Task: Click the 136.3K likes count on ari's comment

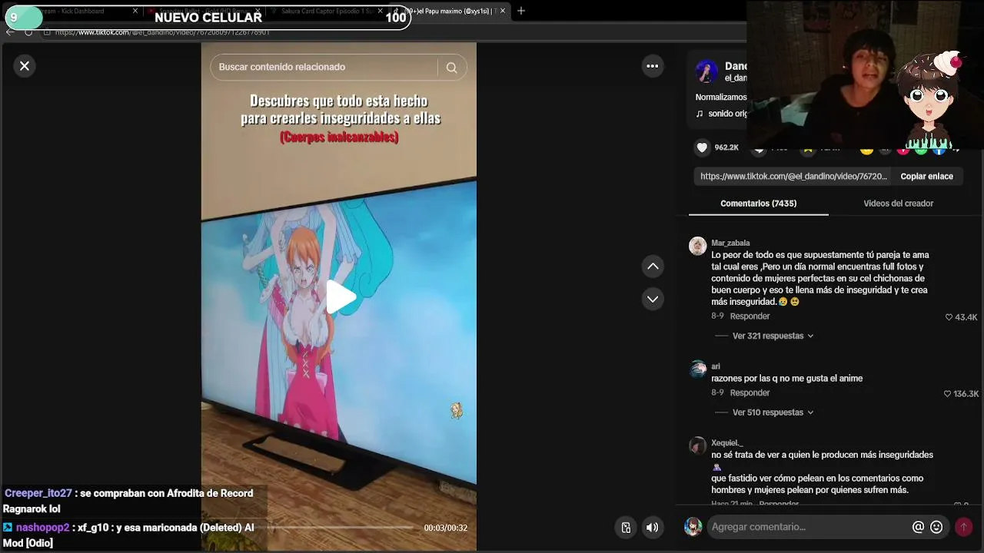Action: coord(966,394)
